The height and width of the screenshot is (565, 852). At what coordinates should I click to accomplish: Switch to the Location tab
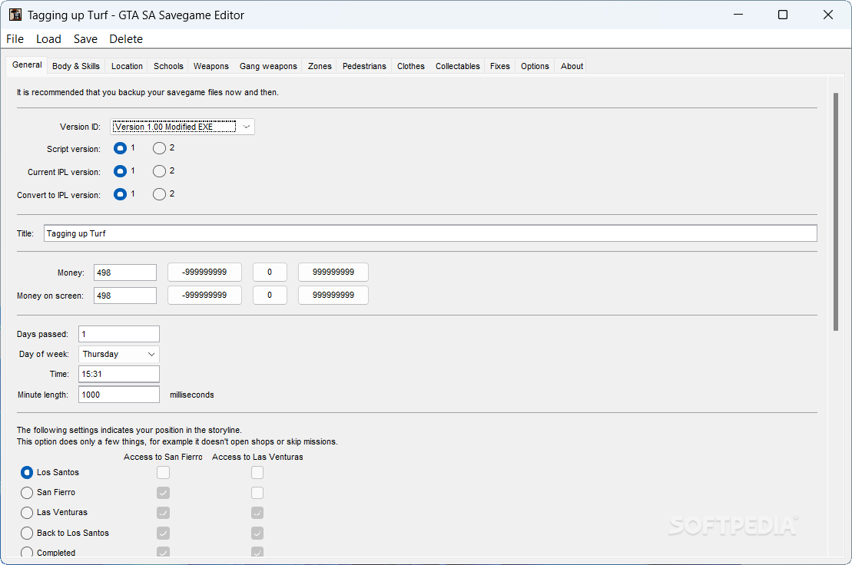coord(127,66)
